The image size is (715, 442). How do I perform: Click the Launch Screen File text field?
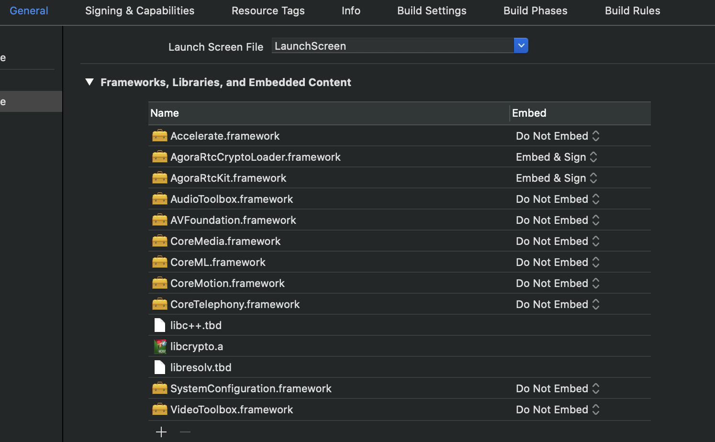392,46
